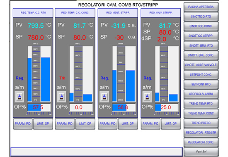Open LIMIT. OP for REG. VALV. STRIPP.
Screen dimensions: 228x157
click(171, 124)
